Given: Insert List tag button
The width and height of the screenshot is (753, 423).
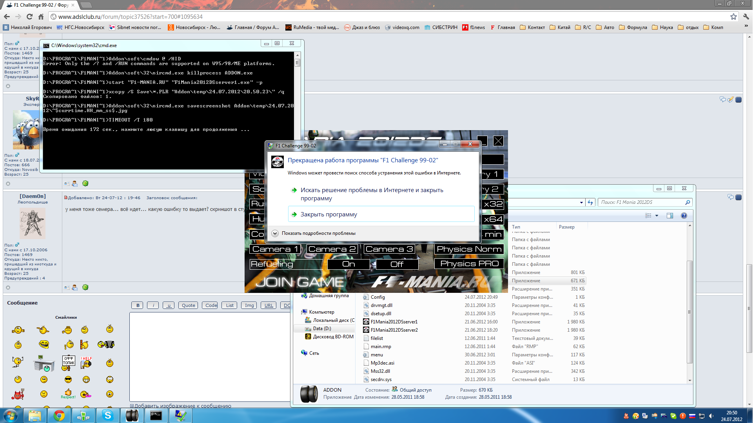Looking at the screenshot, I should click(230, 305).
